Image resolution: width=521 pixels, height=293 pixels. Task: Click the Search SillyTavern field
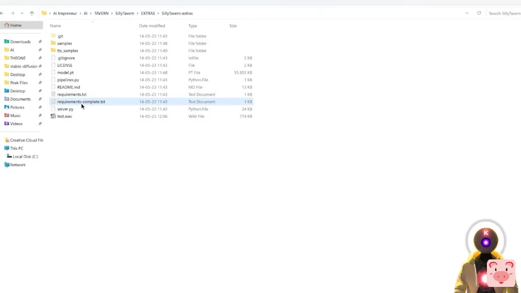tap(504, 13)
